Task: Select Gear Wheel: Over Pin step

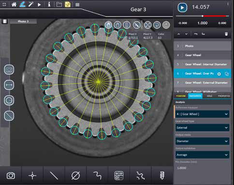Action: tap(203, 73)
